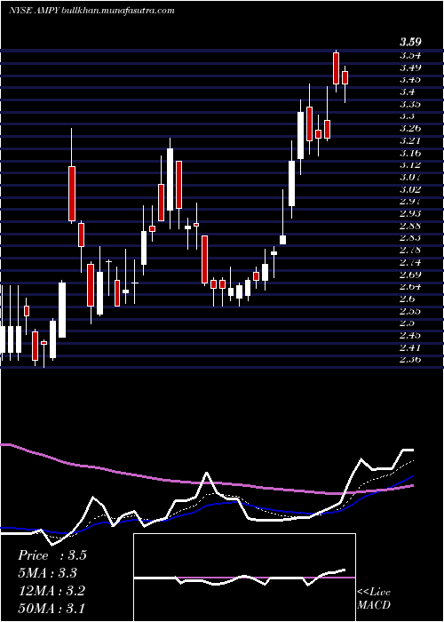444x622 pixels.
Task: Click the long red candle dropping to 2.64
Action: [204, 259]
